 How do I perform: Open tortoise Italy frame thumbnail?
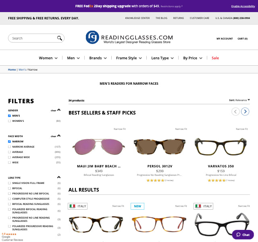(96, 224)
